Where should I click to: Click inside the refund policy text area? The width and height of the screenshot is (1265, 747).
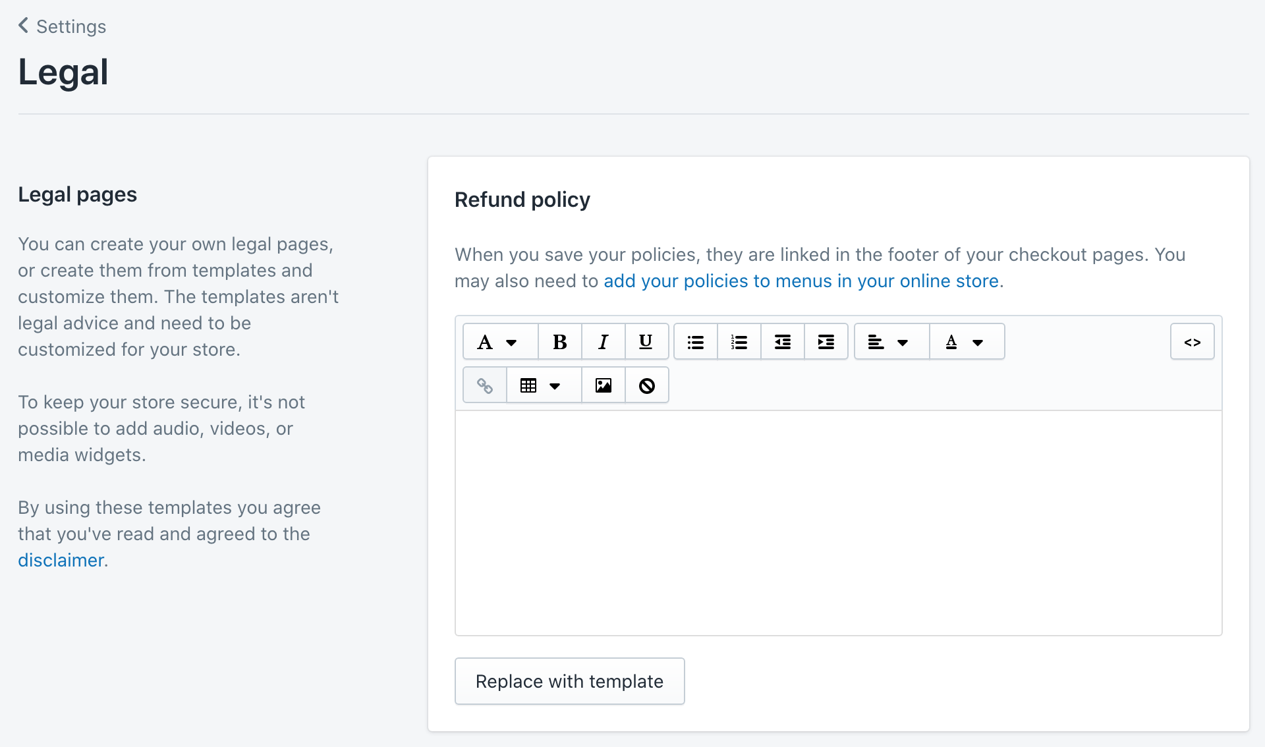(x=838, y=523)
